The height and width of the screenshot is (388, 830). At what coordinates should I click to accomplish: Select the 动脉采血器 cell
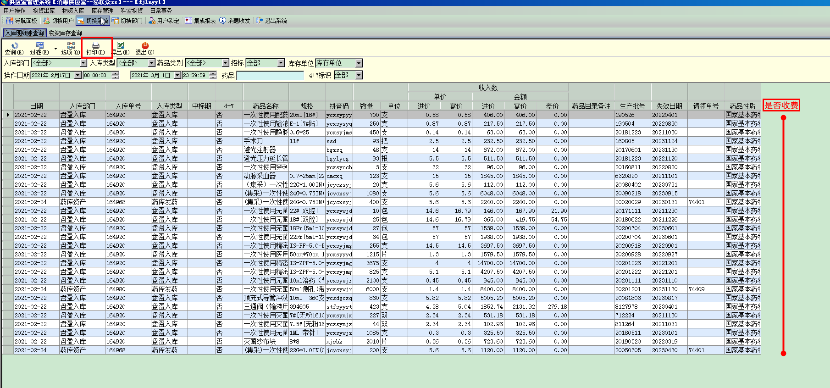tap(266, 176)
